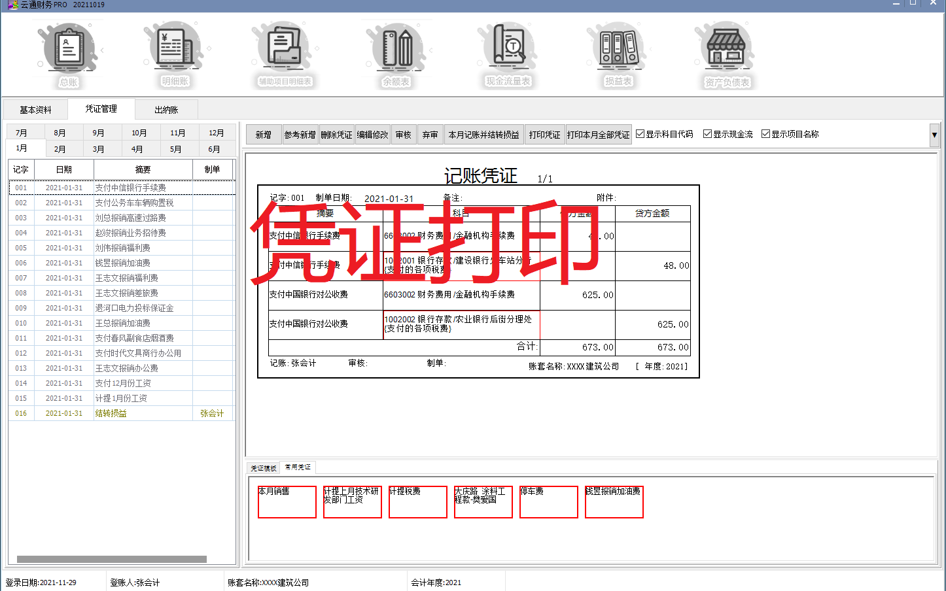Sort by the 日期 column header

click(64, 169)
